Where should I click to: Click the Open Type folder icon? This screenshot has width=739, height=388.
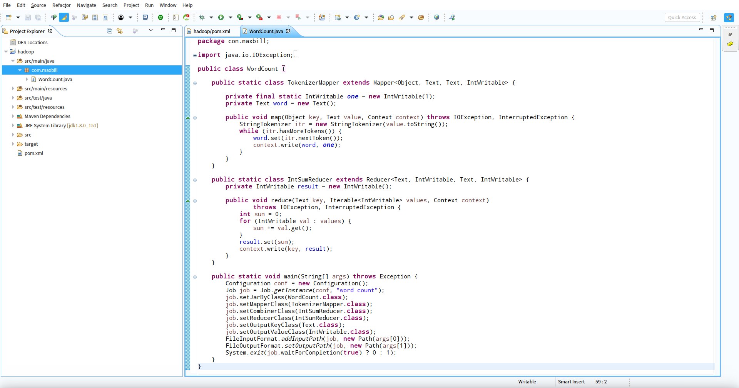point(381,17)
